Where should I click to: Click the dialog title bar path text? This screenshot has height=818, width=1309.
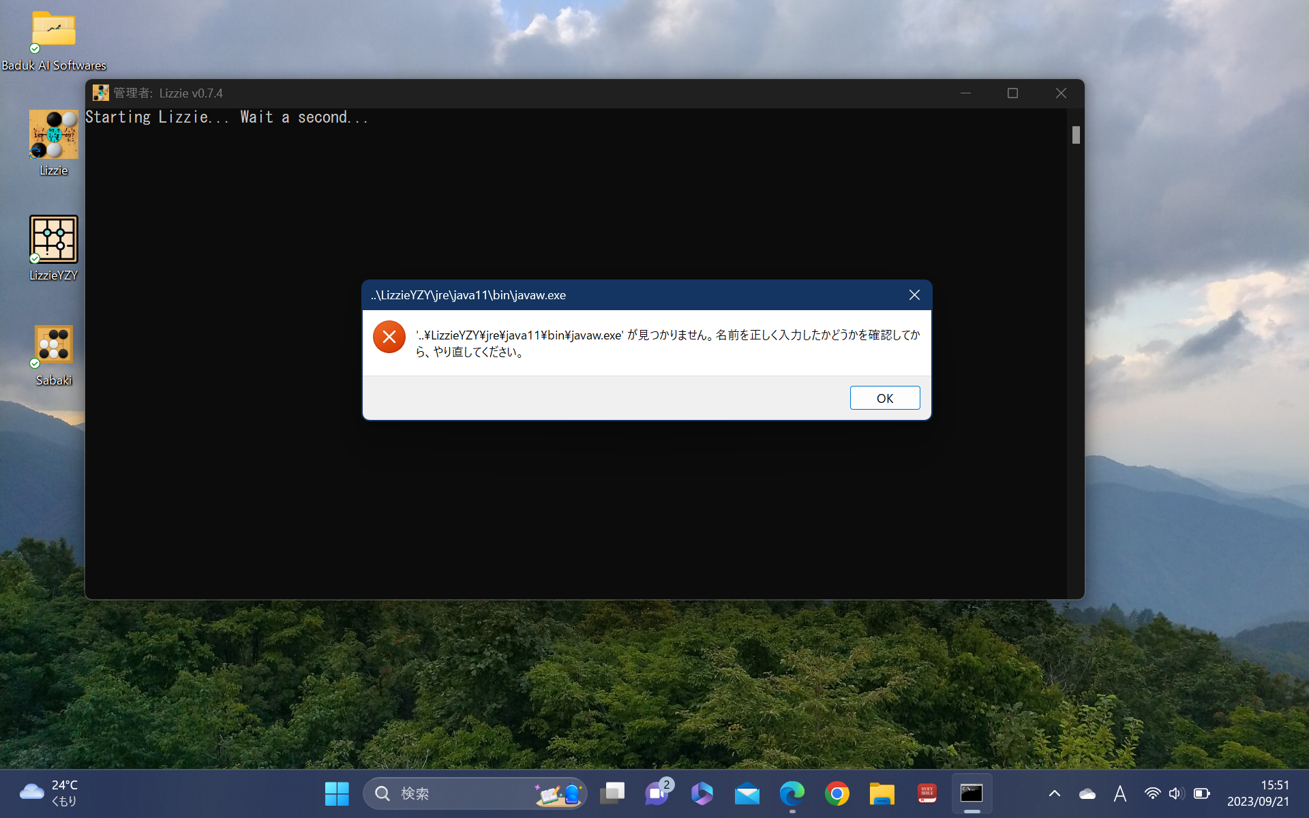coord(468,295)
